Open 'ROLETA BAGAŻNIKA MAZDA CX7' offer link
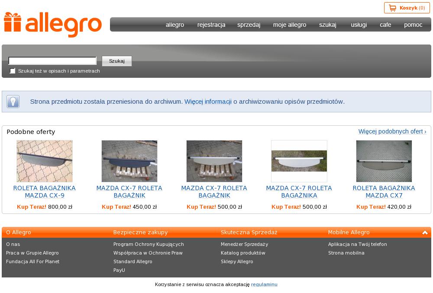433x293 pixels. click(384, 191)
